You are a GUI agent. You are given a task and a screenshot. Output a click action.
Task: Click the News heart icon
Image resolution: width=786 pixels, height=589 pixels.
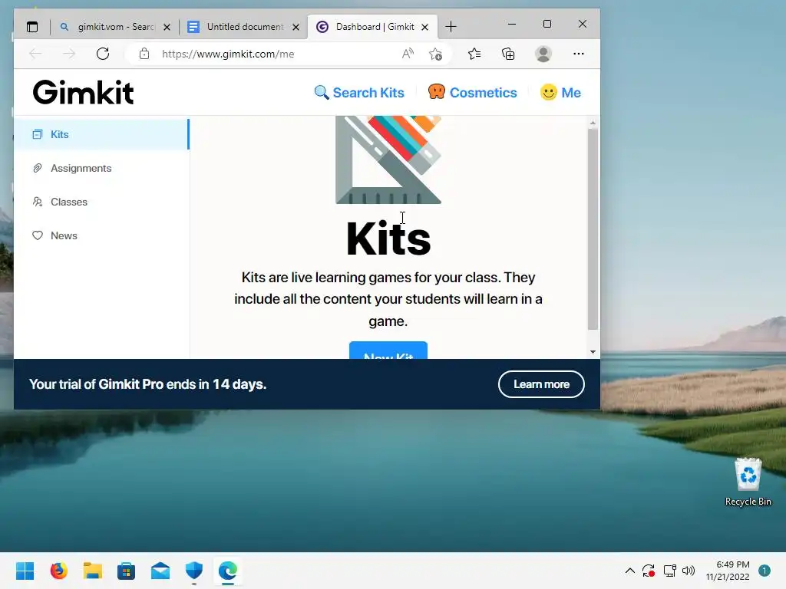pyautogui.click(x=38, y=235)
